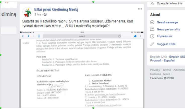Open the Privacy footer link

155,70
